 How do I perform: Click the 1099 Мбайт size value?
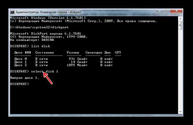(77, 65)
